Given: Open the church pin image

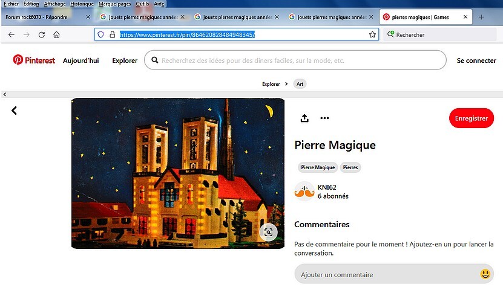Looking at the screenshot, I should tap(178, 173).
